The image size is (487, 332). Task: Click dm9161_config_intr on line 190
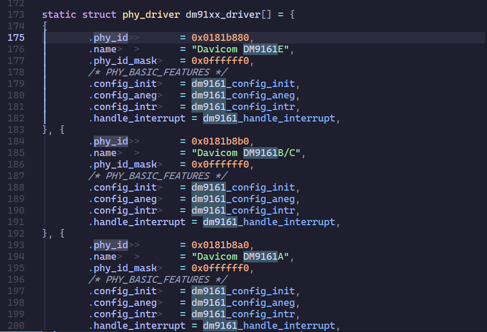(x=243, y=211)
